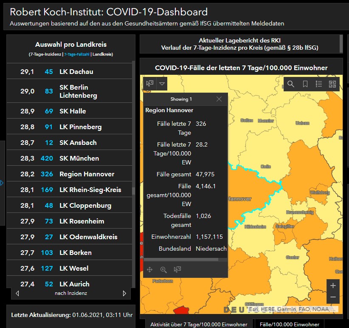Expand the Esri map attribution text

click(x=292, y=309)
